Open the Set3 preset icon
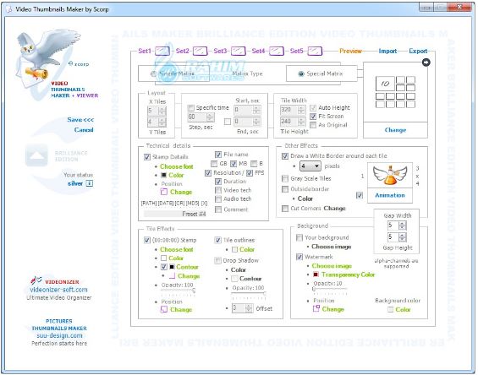Image resolution: width=478 pixels, height=375 pixels. pyautogui.click(x=239, y=51)
